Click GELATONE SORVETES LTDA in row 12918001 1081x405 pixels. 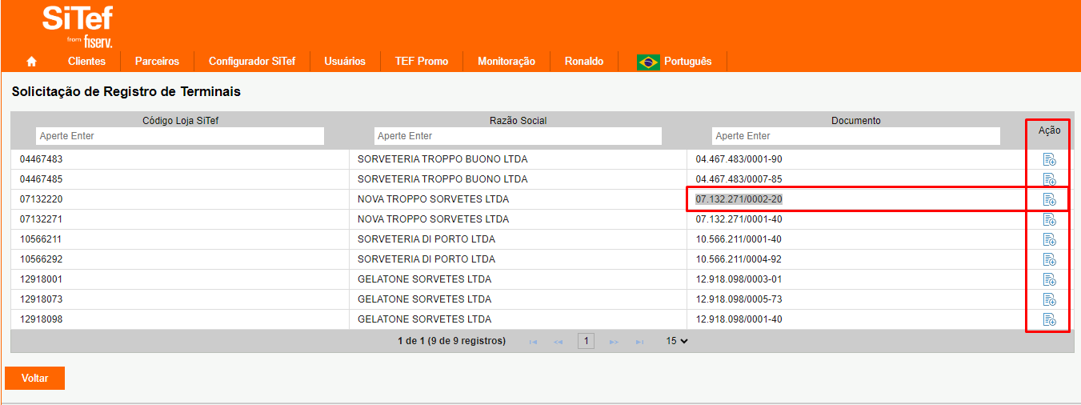424,279
